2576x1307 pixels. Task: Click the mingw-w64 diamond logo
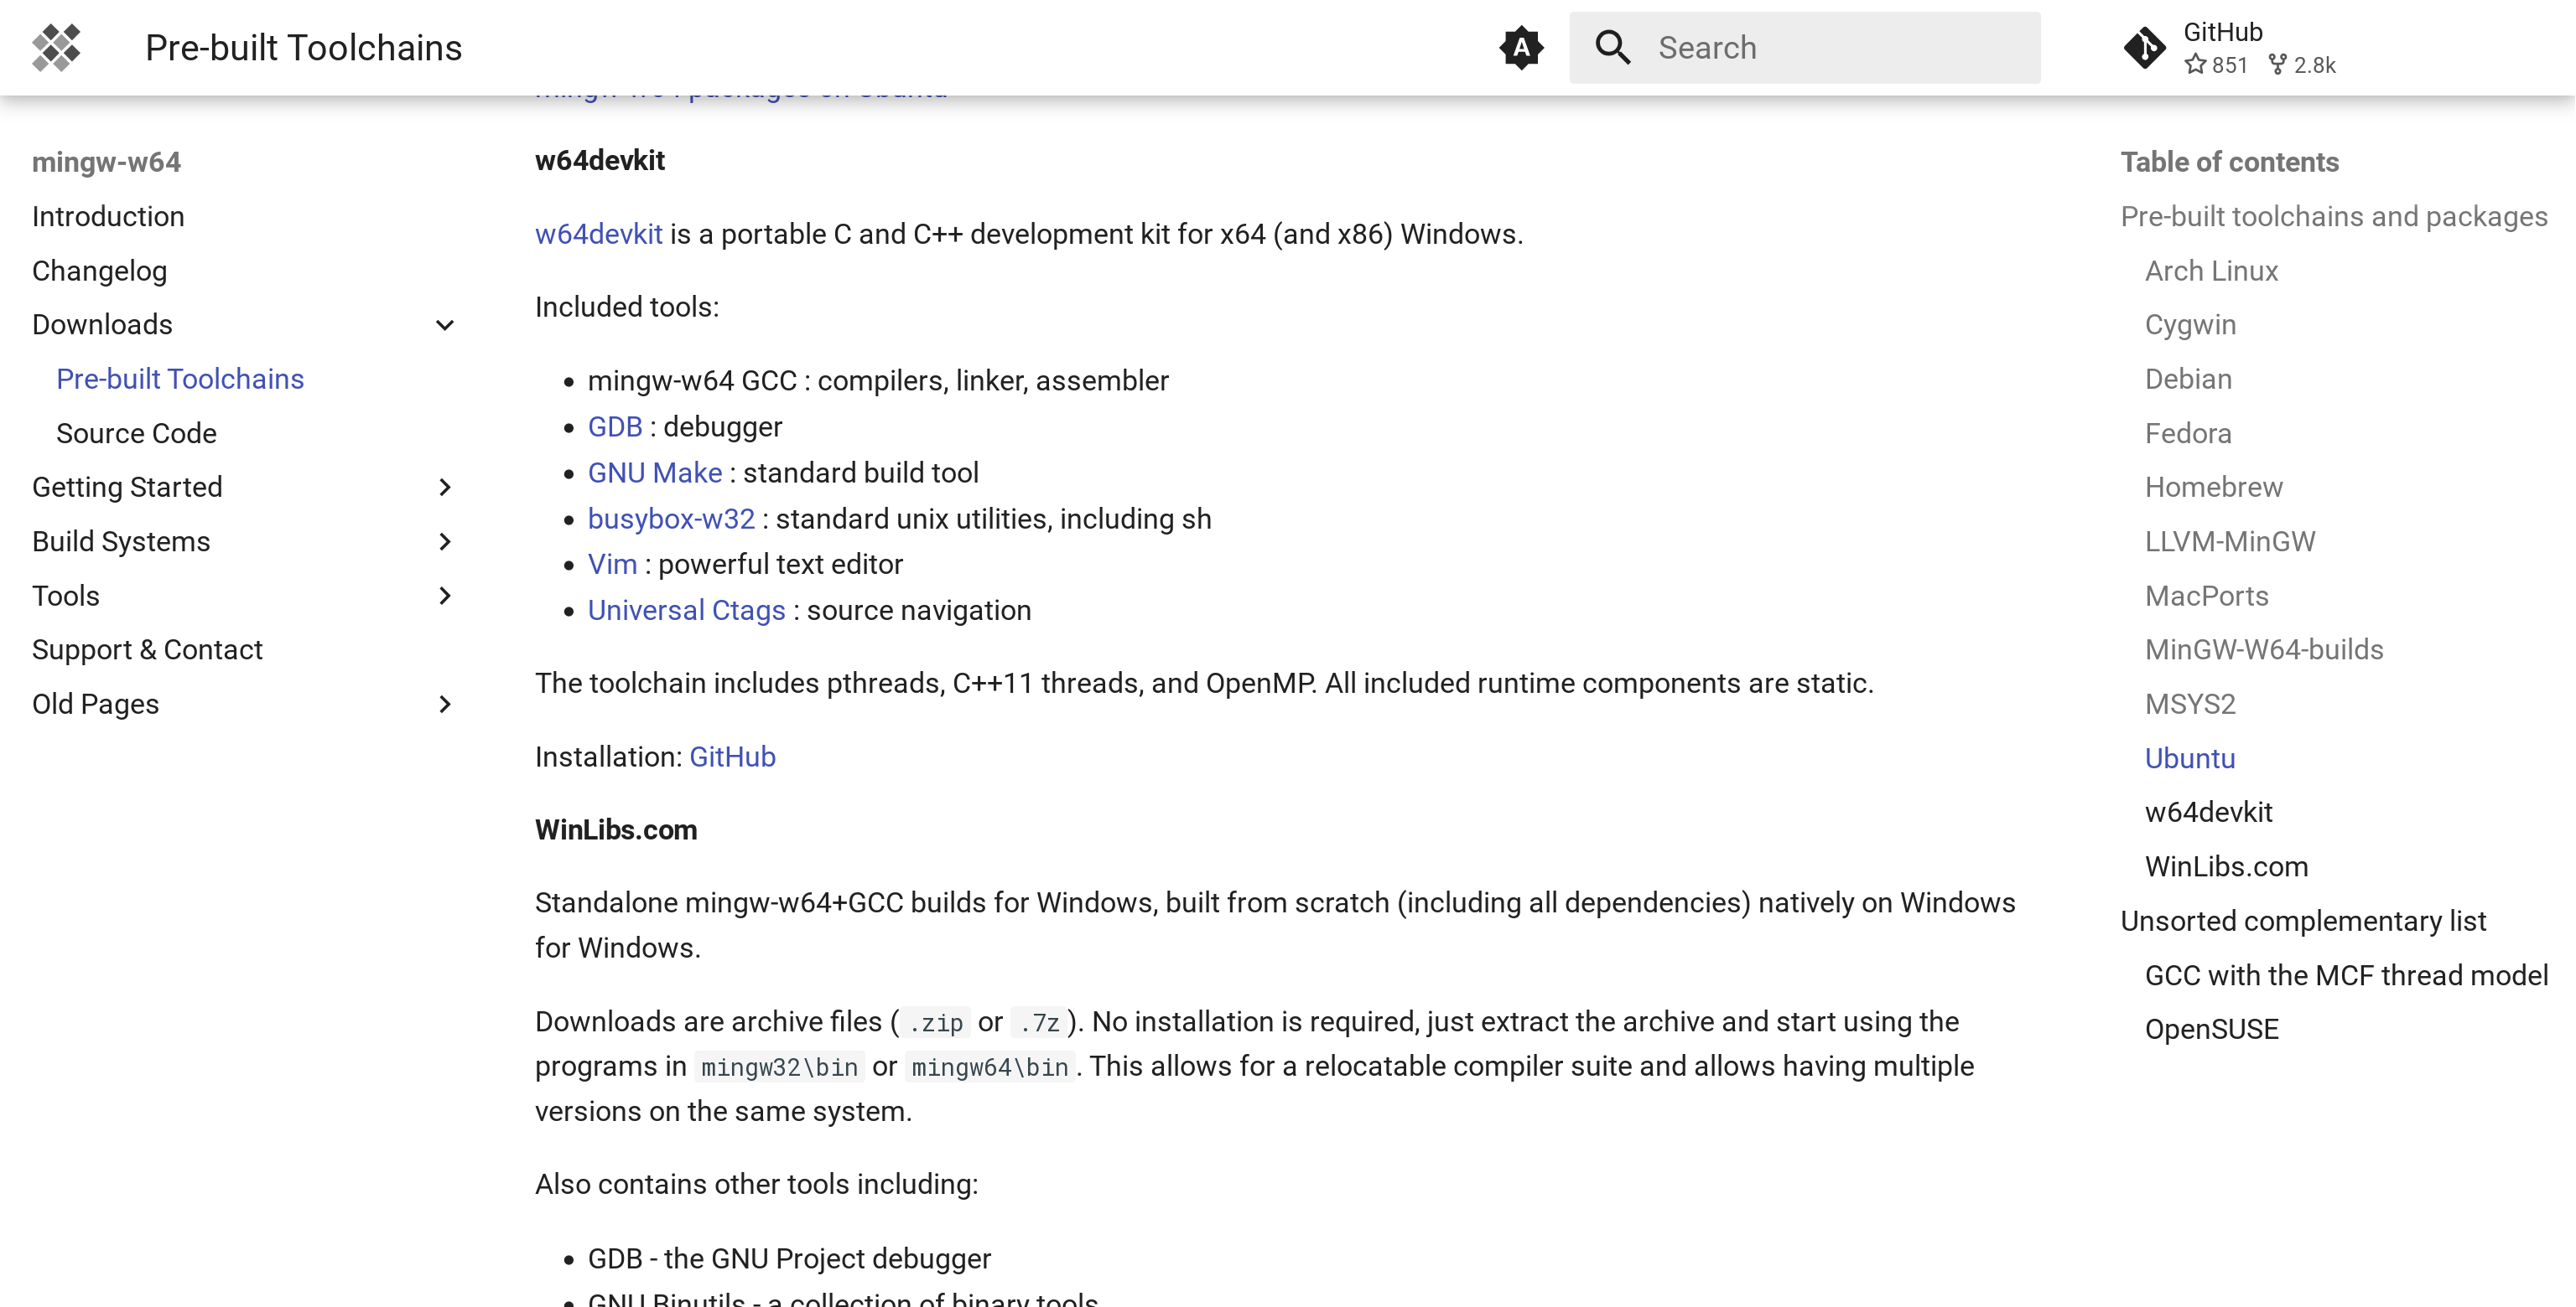(56, 47)
